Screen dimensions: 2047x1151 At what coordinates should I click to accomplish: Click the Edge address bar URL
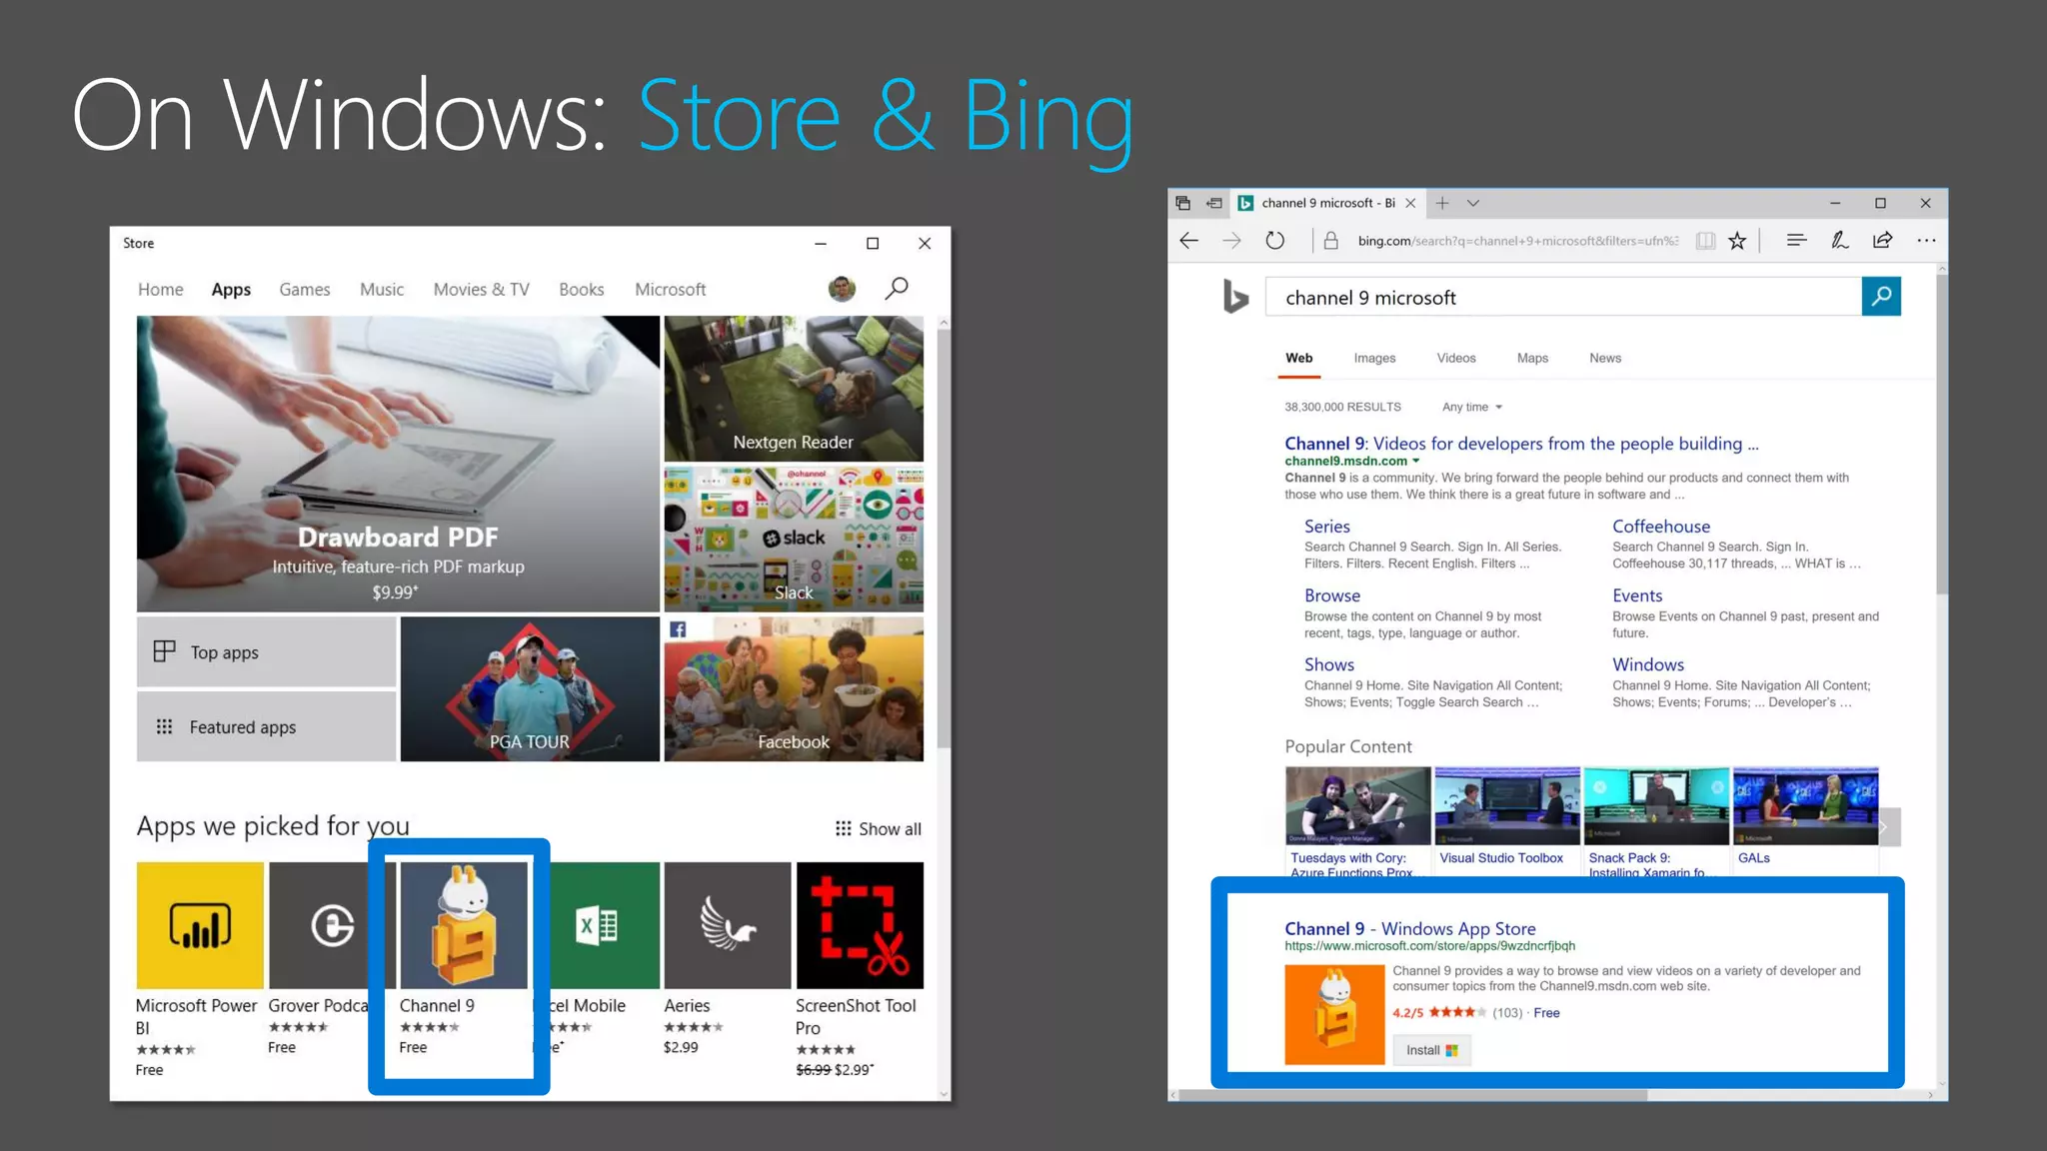point(1517,241)
